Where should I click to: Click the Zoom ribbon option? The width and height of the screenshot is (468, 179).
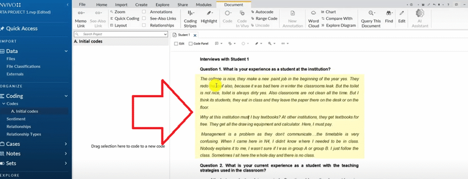pos(117,12)
